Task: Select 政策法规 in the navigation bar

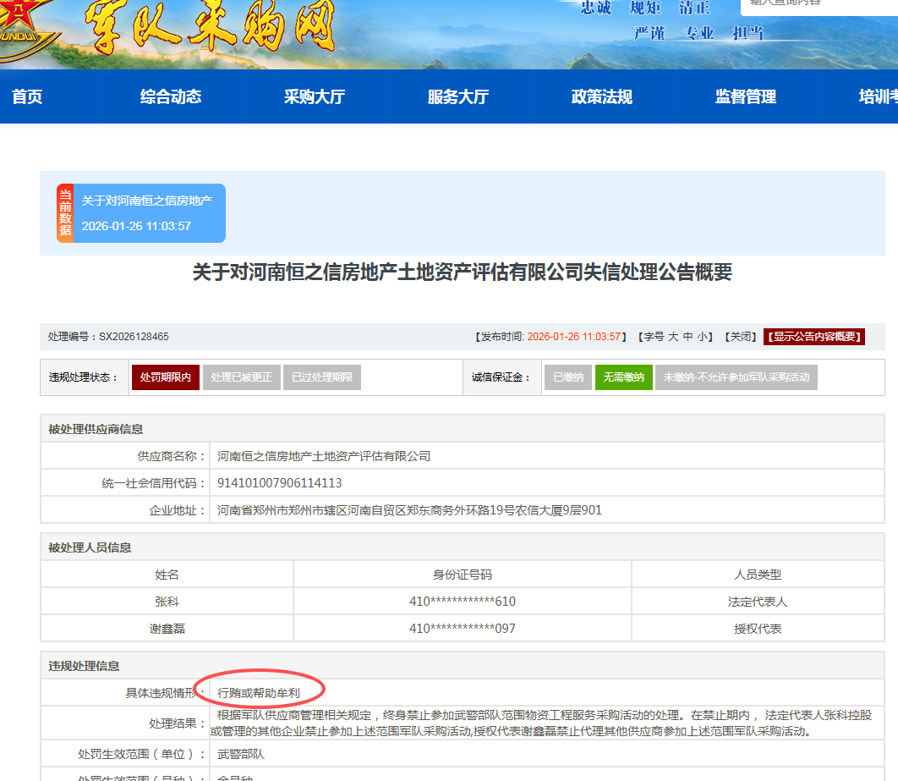Action: pos(602,96)
